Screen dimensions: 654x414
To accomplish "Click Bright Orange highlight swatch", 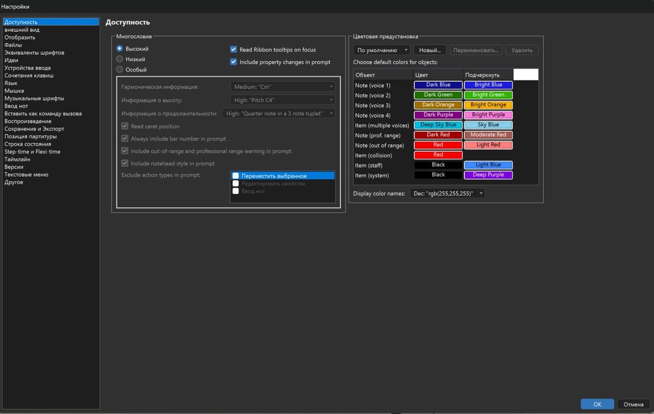I will [488, 105].
